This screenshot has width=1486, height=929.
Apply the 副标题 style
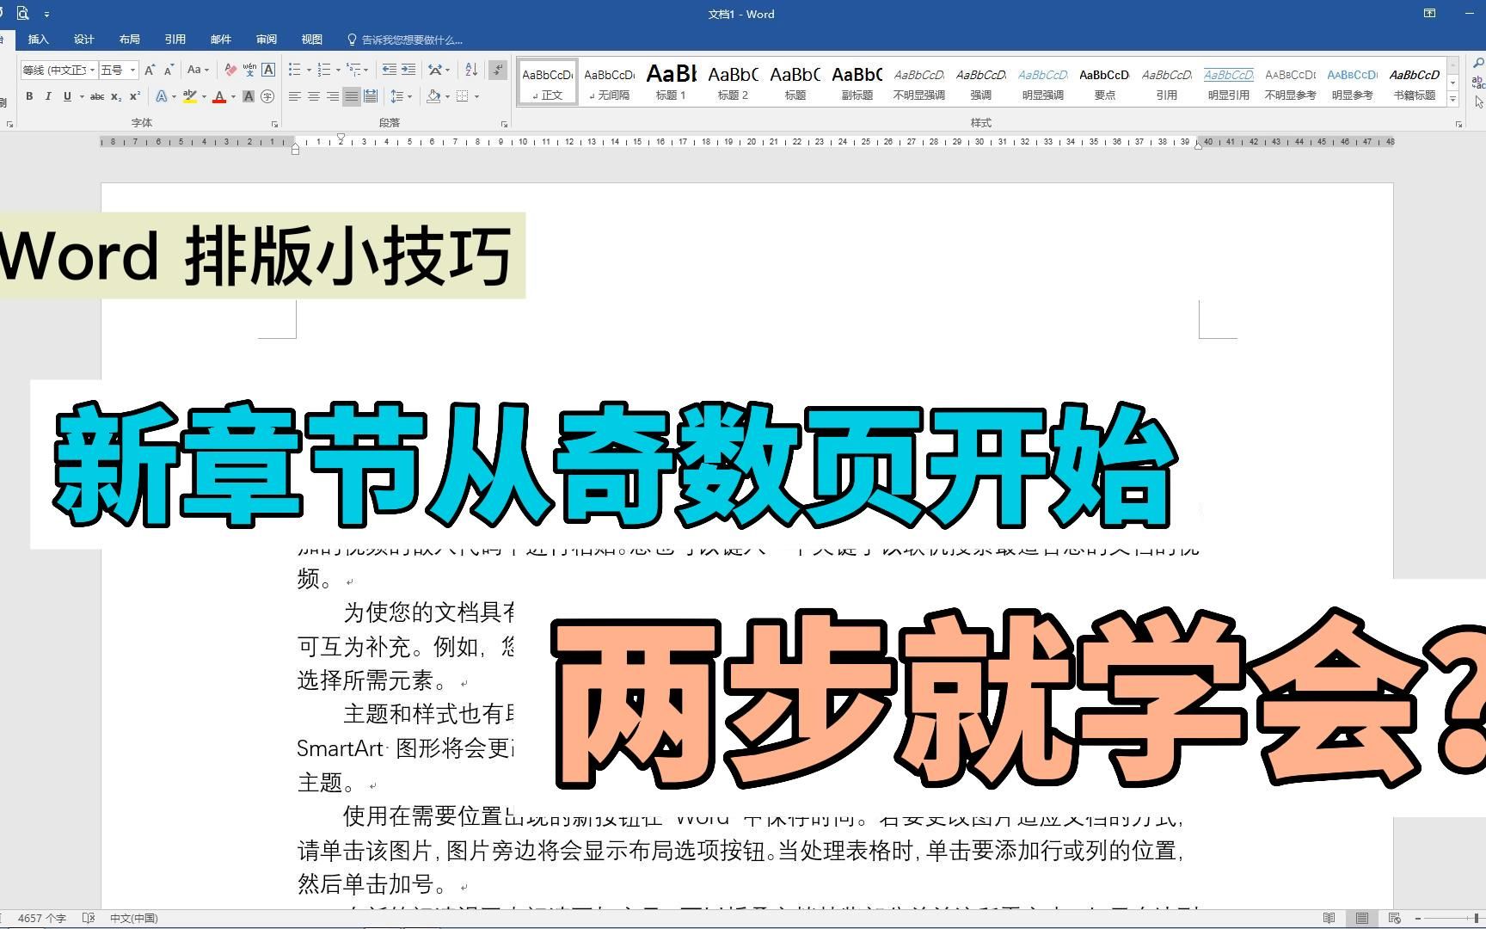pos(857,83)
